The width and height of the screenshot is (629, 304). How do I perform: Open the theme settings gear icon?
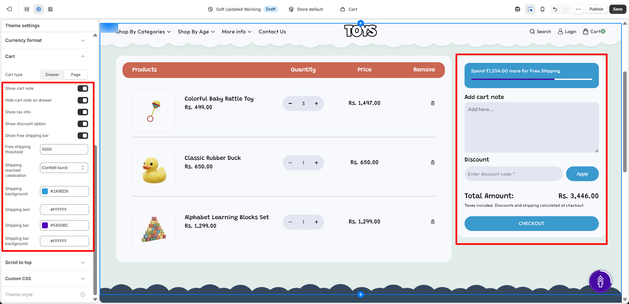(x=39, y=9)
